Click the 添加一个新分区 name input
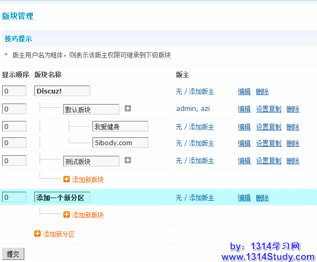This screenshot has width=317, height=262. pos(62,198)
